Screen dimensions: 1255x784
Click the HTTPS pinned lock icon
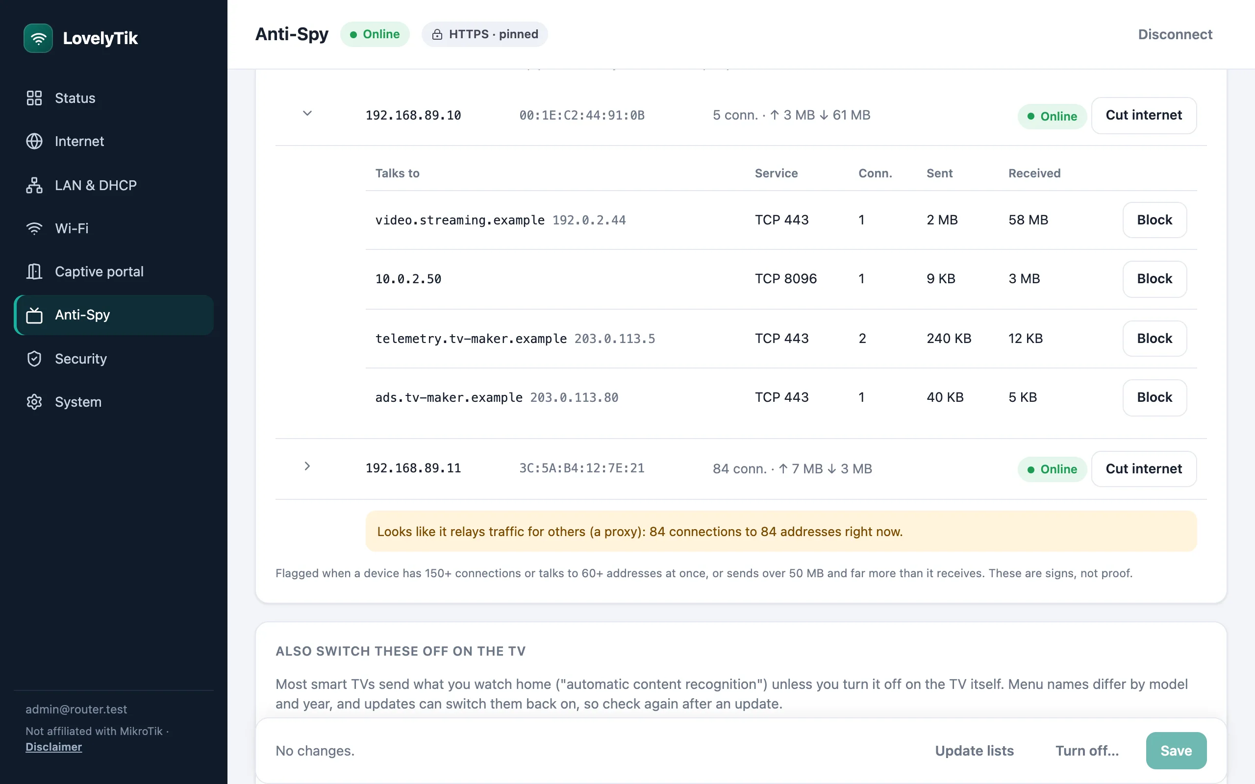(437, 34)
